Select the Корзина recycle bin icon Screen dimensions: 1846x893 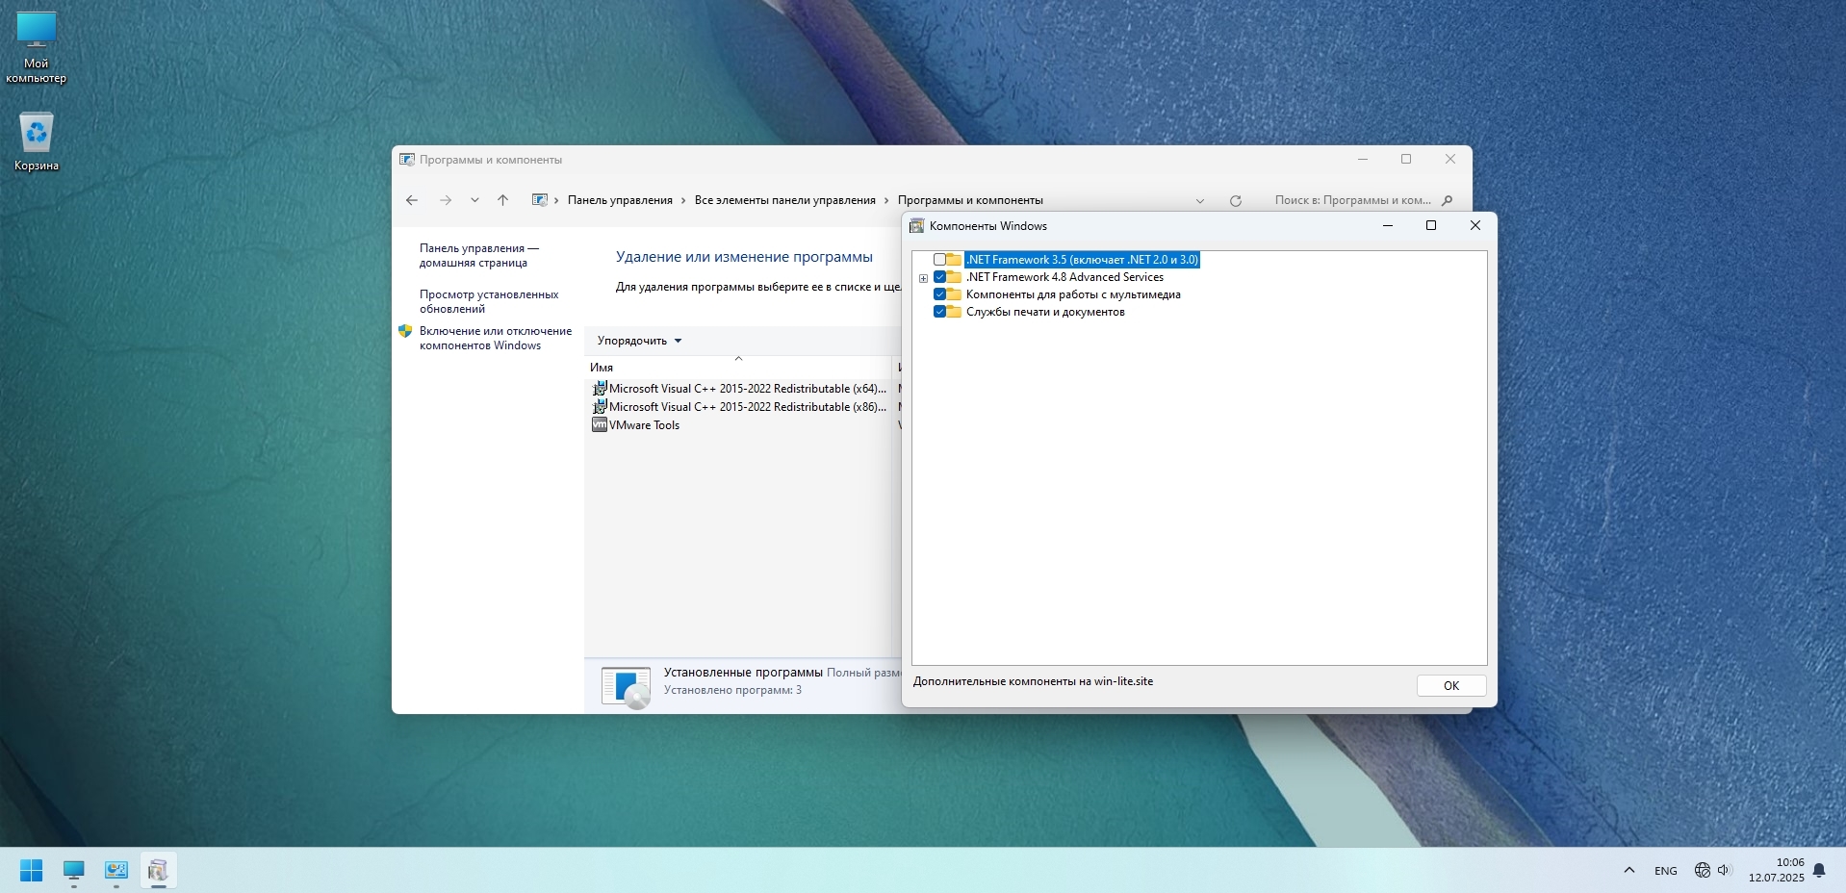pos(36,140)
